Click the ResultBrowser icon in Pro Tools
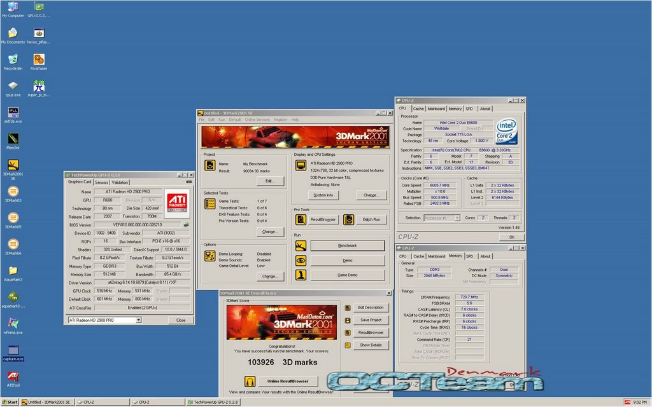This screenshot has width=652, height=407. pyautogui.click(x=301, y=219)
